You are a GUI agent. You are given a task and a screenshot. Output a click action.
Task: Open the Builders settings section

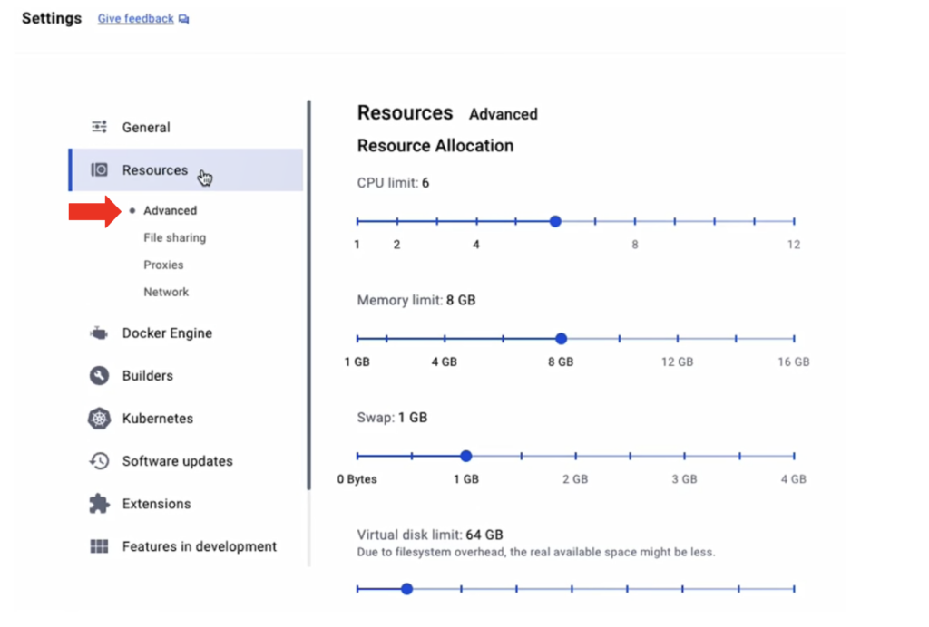[150, 375]
